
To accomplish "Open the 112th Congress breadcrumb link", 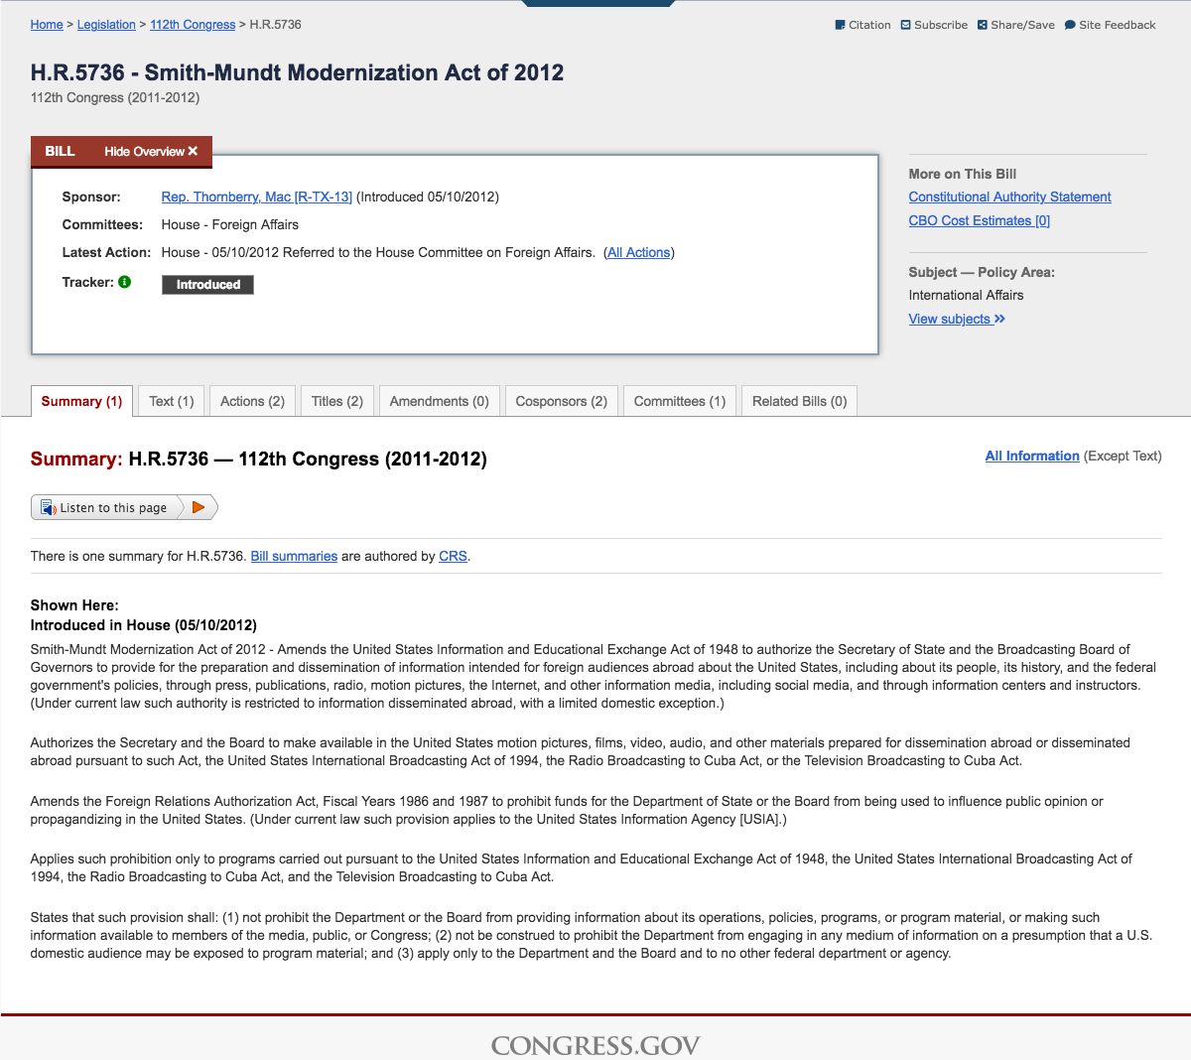I will click(193, 25).
